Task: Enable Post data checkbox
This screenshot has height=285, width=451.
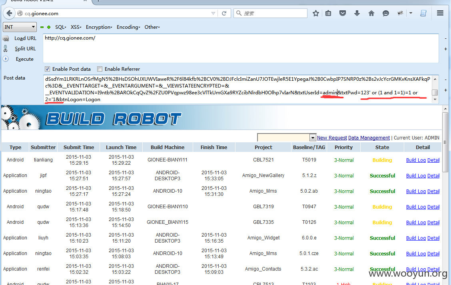Action: click(48, 69)
